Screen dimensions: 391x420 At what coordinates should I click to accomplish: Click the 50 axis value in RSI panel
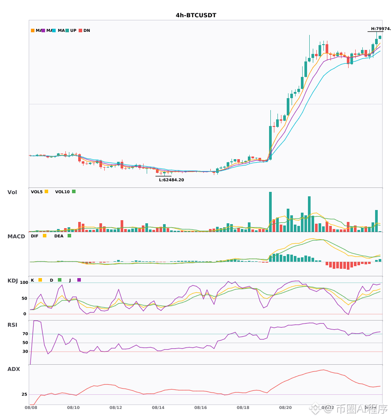tap(25, 343)
